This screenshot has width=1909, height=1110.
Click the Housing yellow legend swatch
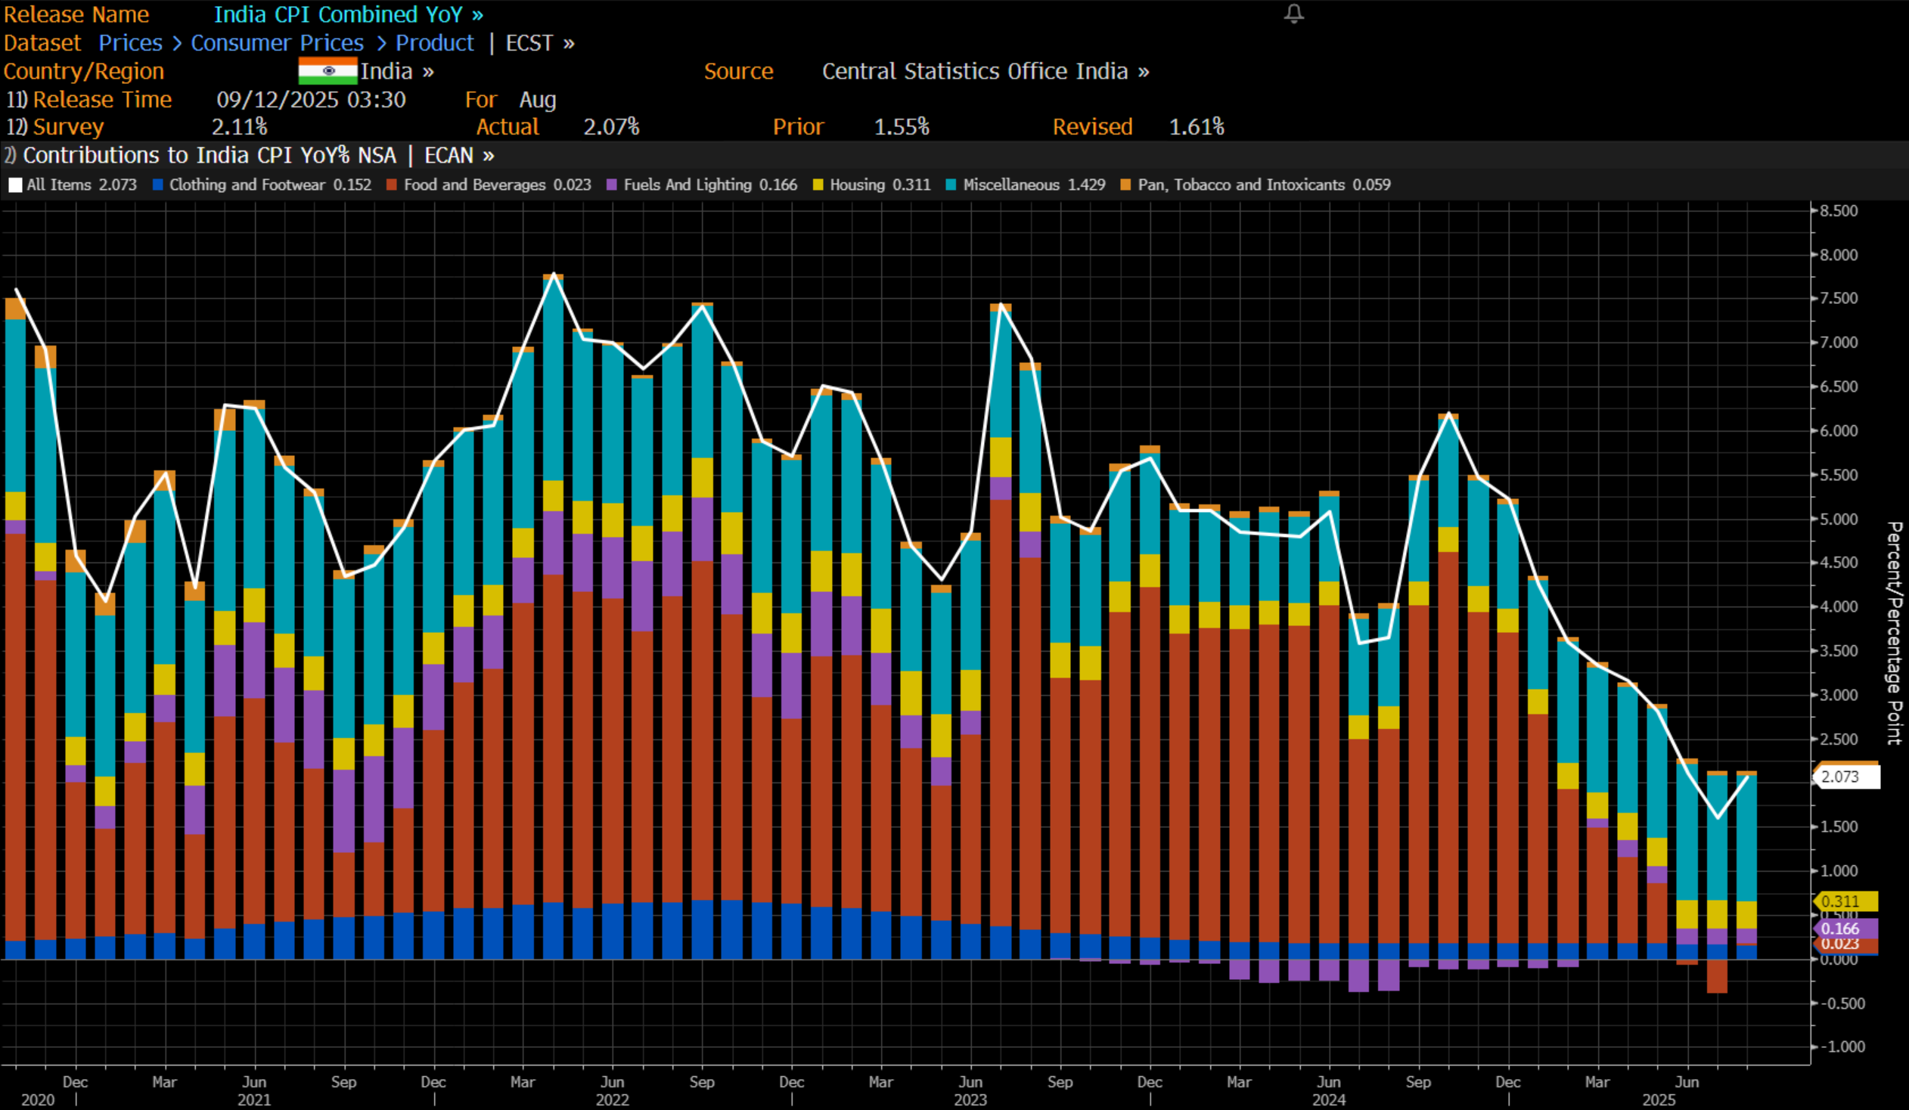[x=818, y=184]
